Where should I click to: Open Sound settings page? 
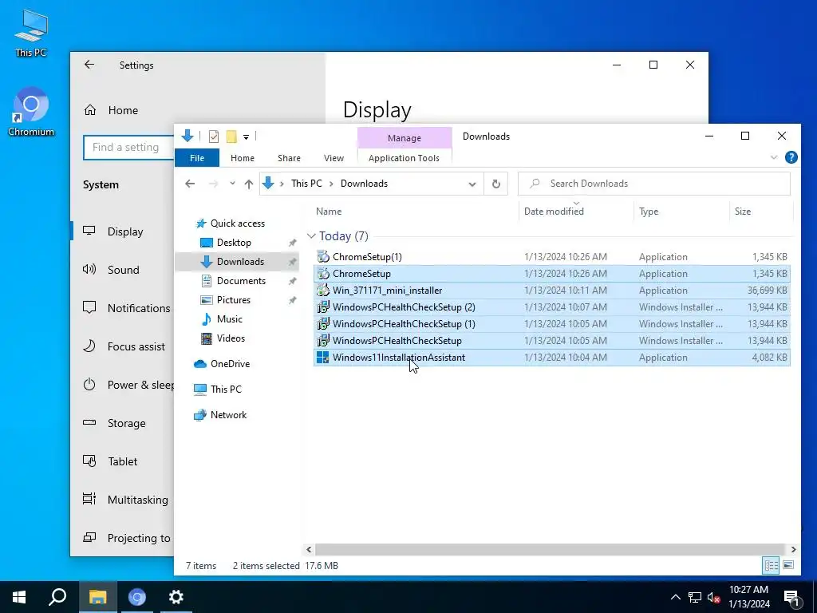[124, 270]
